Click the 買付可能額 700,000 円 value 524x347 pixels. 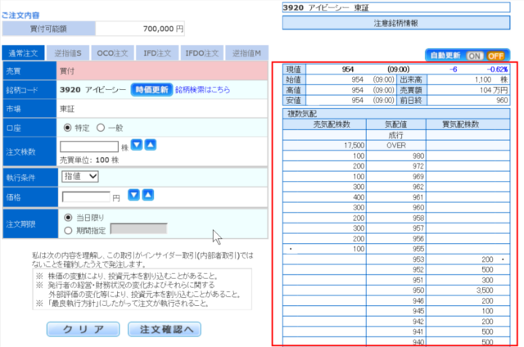[163, 29]
